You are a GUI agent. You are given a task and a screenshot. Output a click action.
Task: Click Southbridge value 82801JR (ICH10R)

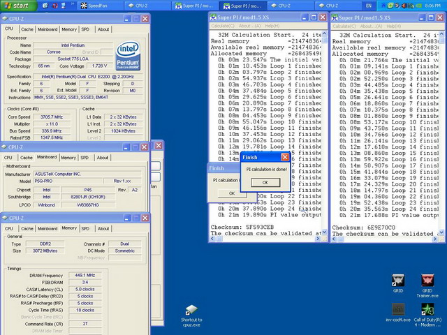88,197
